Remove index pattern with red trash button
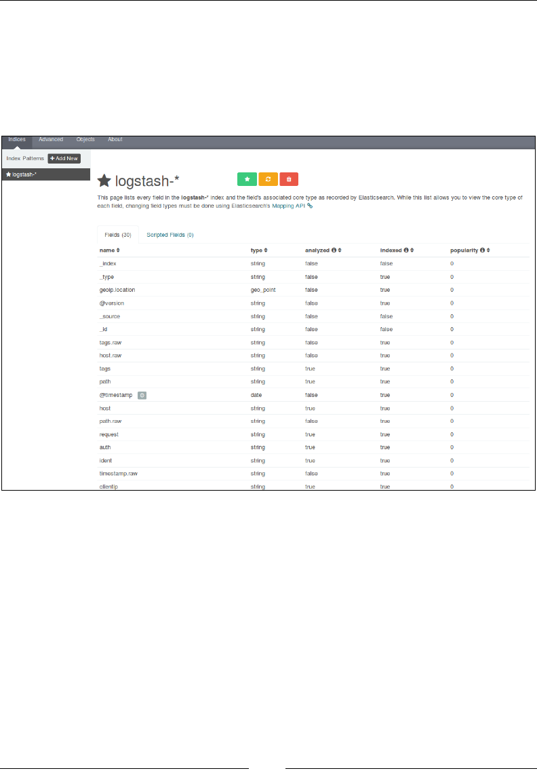 [x=289, y=179]
